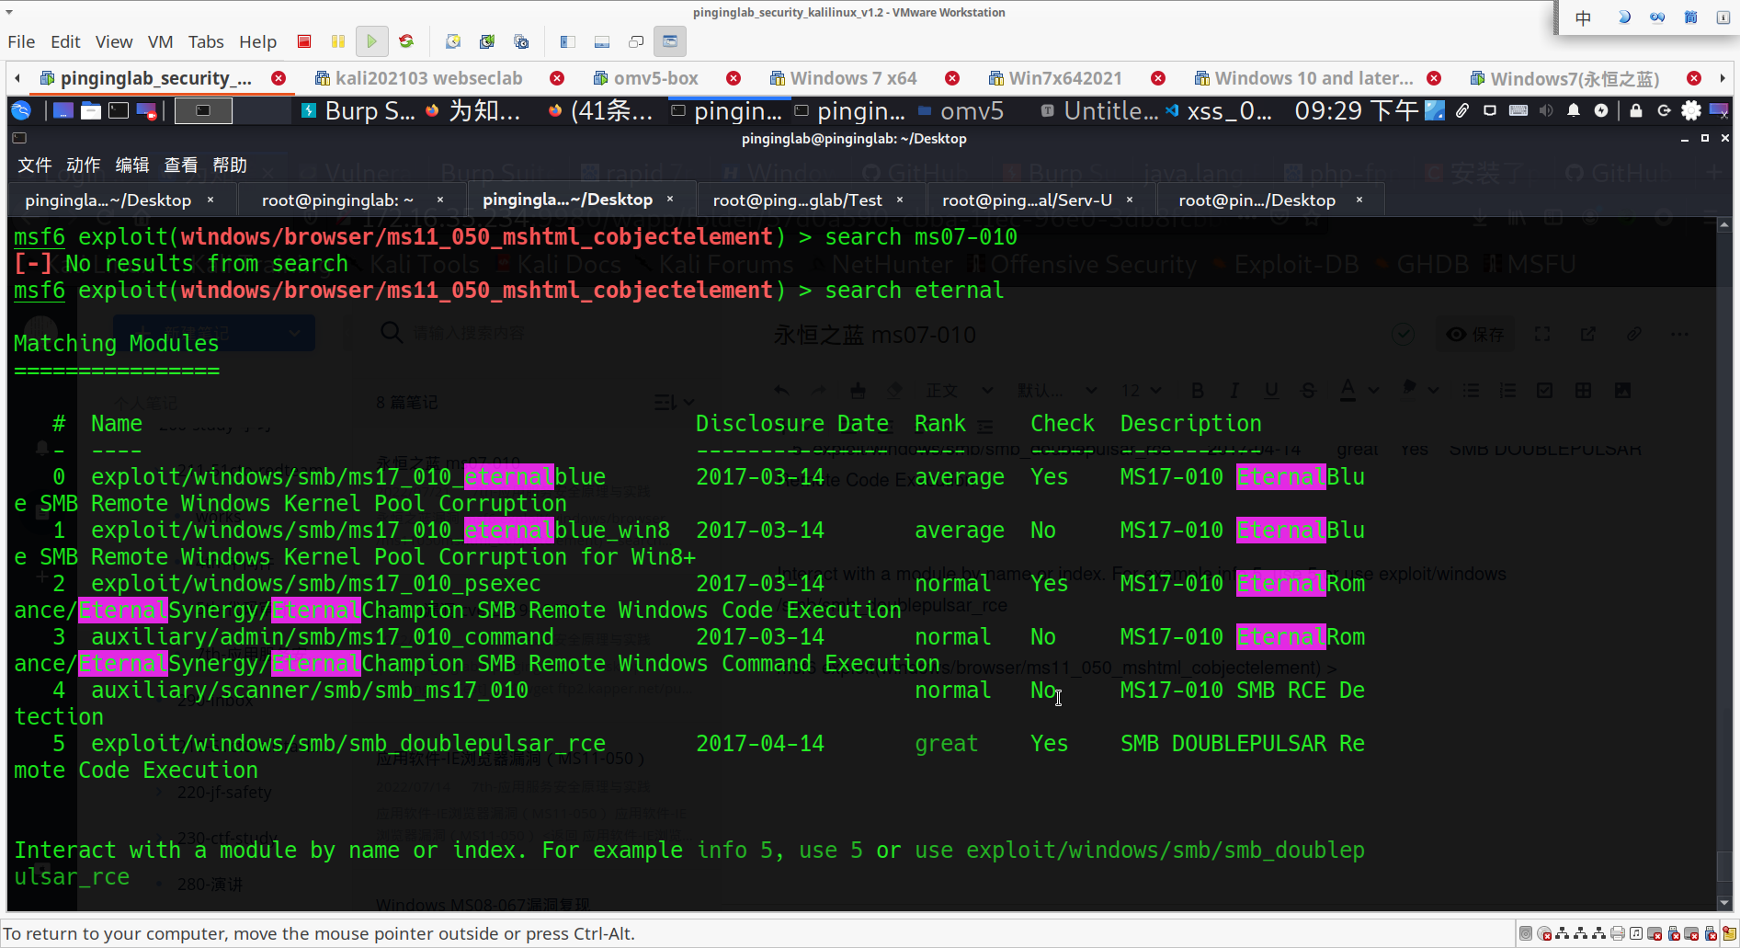The image size is (1740, 948).
Task: Select the Burp Suite taskbar window
Action: click(358, 111)
